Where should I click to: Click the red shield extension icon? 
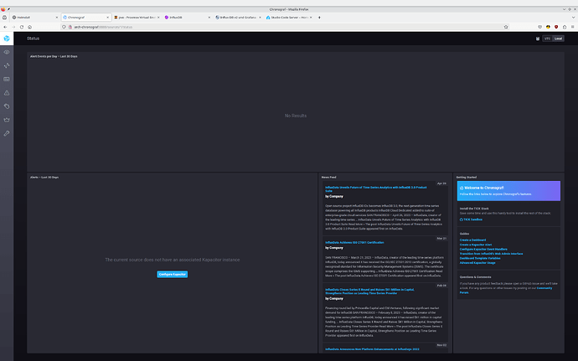click(556, 27)
